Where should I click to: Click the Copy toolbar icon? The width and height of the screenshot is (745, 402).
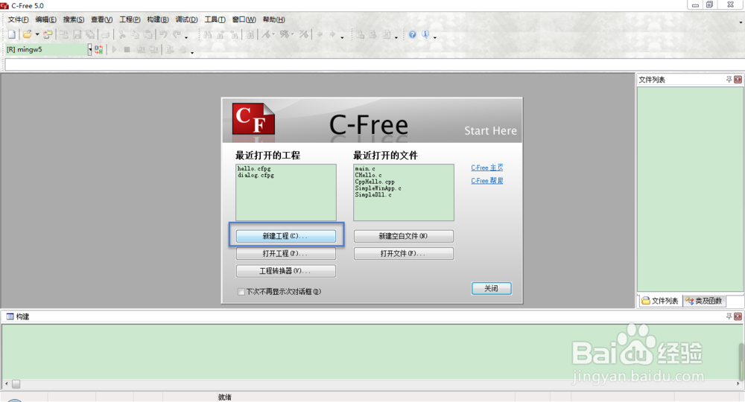135,34
